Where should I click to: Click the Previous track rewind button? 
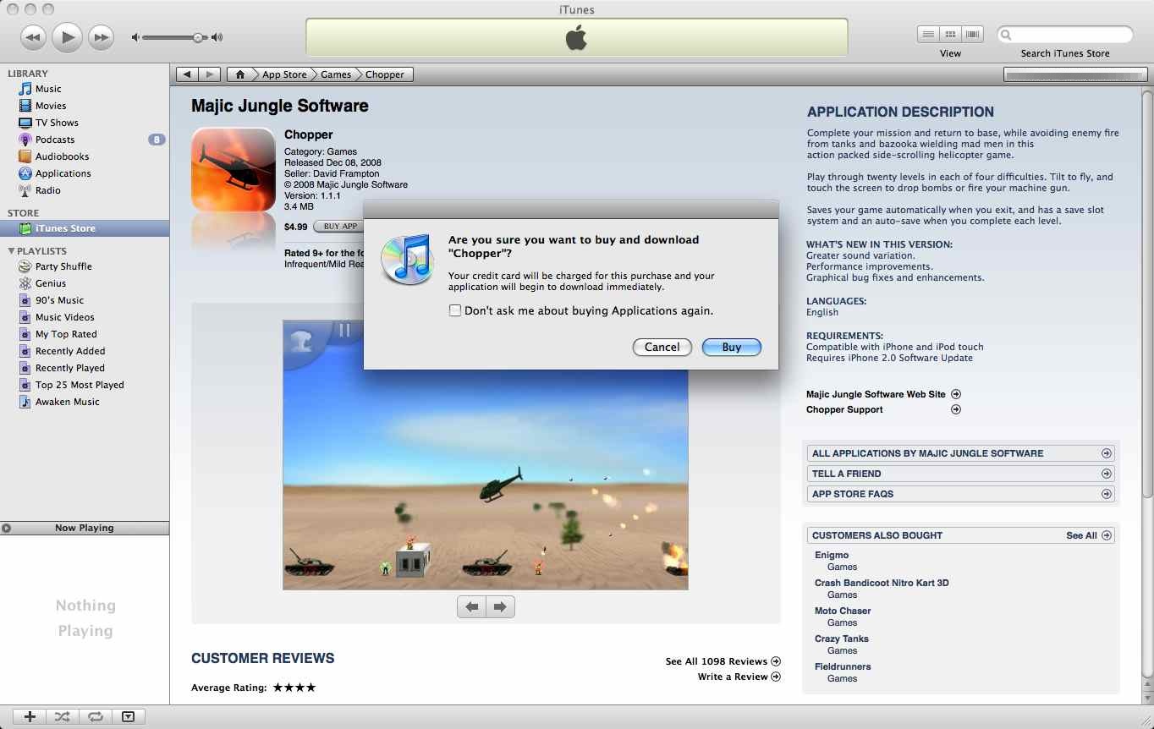coord(33,37)
